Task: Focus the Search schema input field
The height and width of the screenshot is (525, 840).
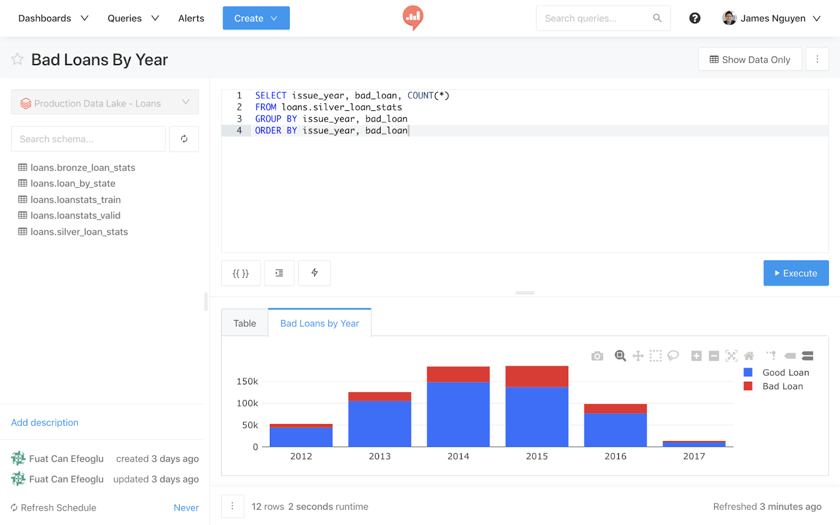Action: tap(88, 139)
